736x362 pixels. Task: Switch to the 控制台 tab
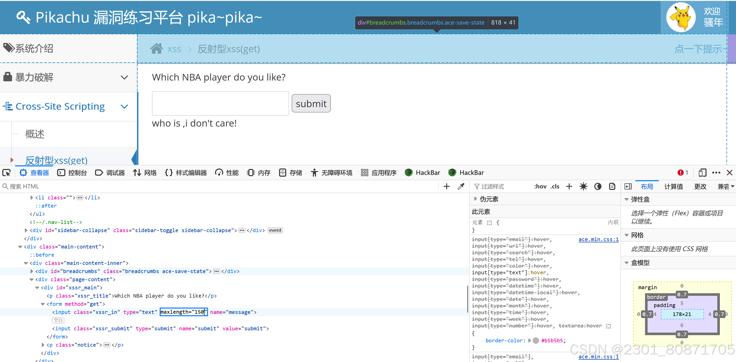point(72,173)
